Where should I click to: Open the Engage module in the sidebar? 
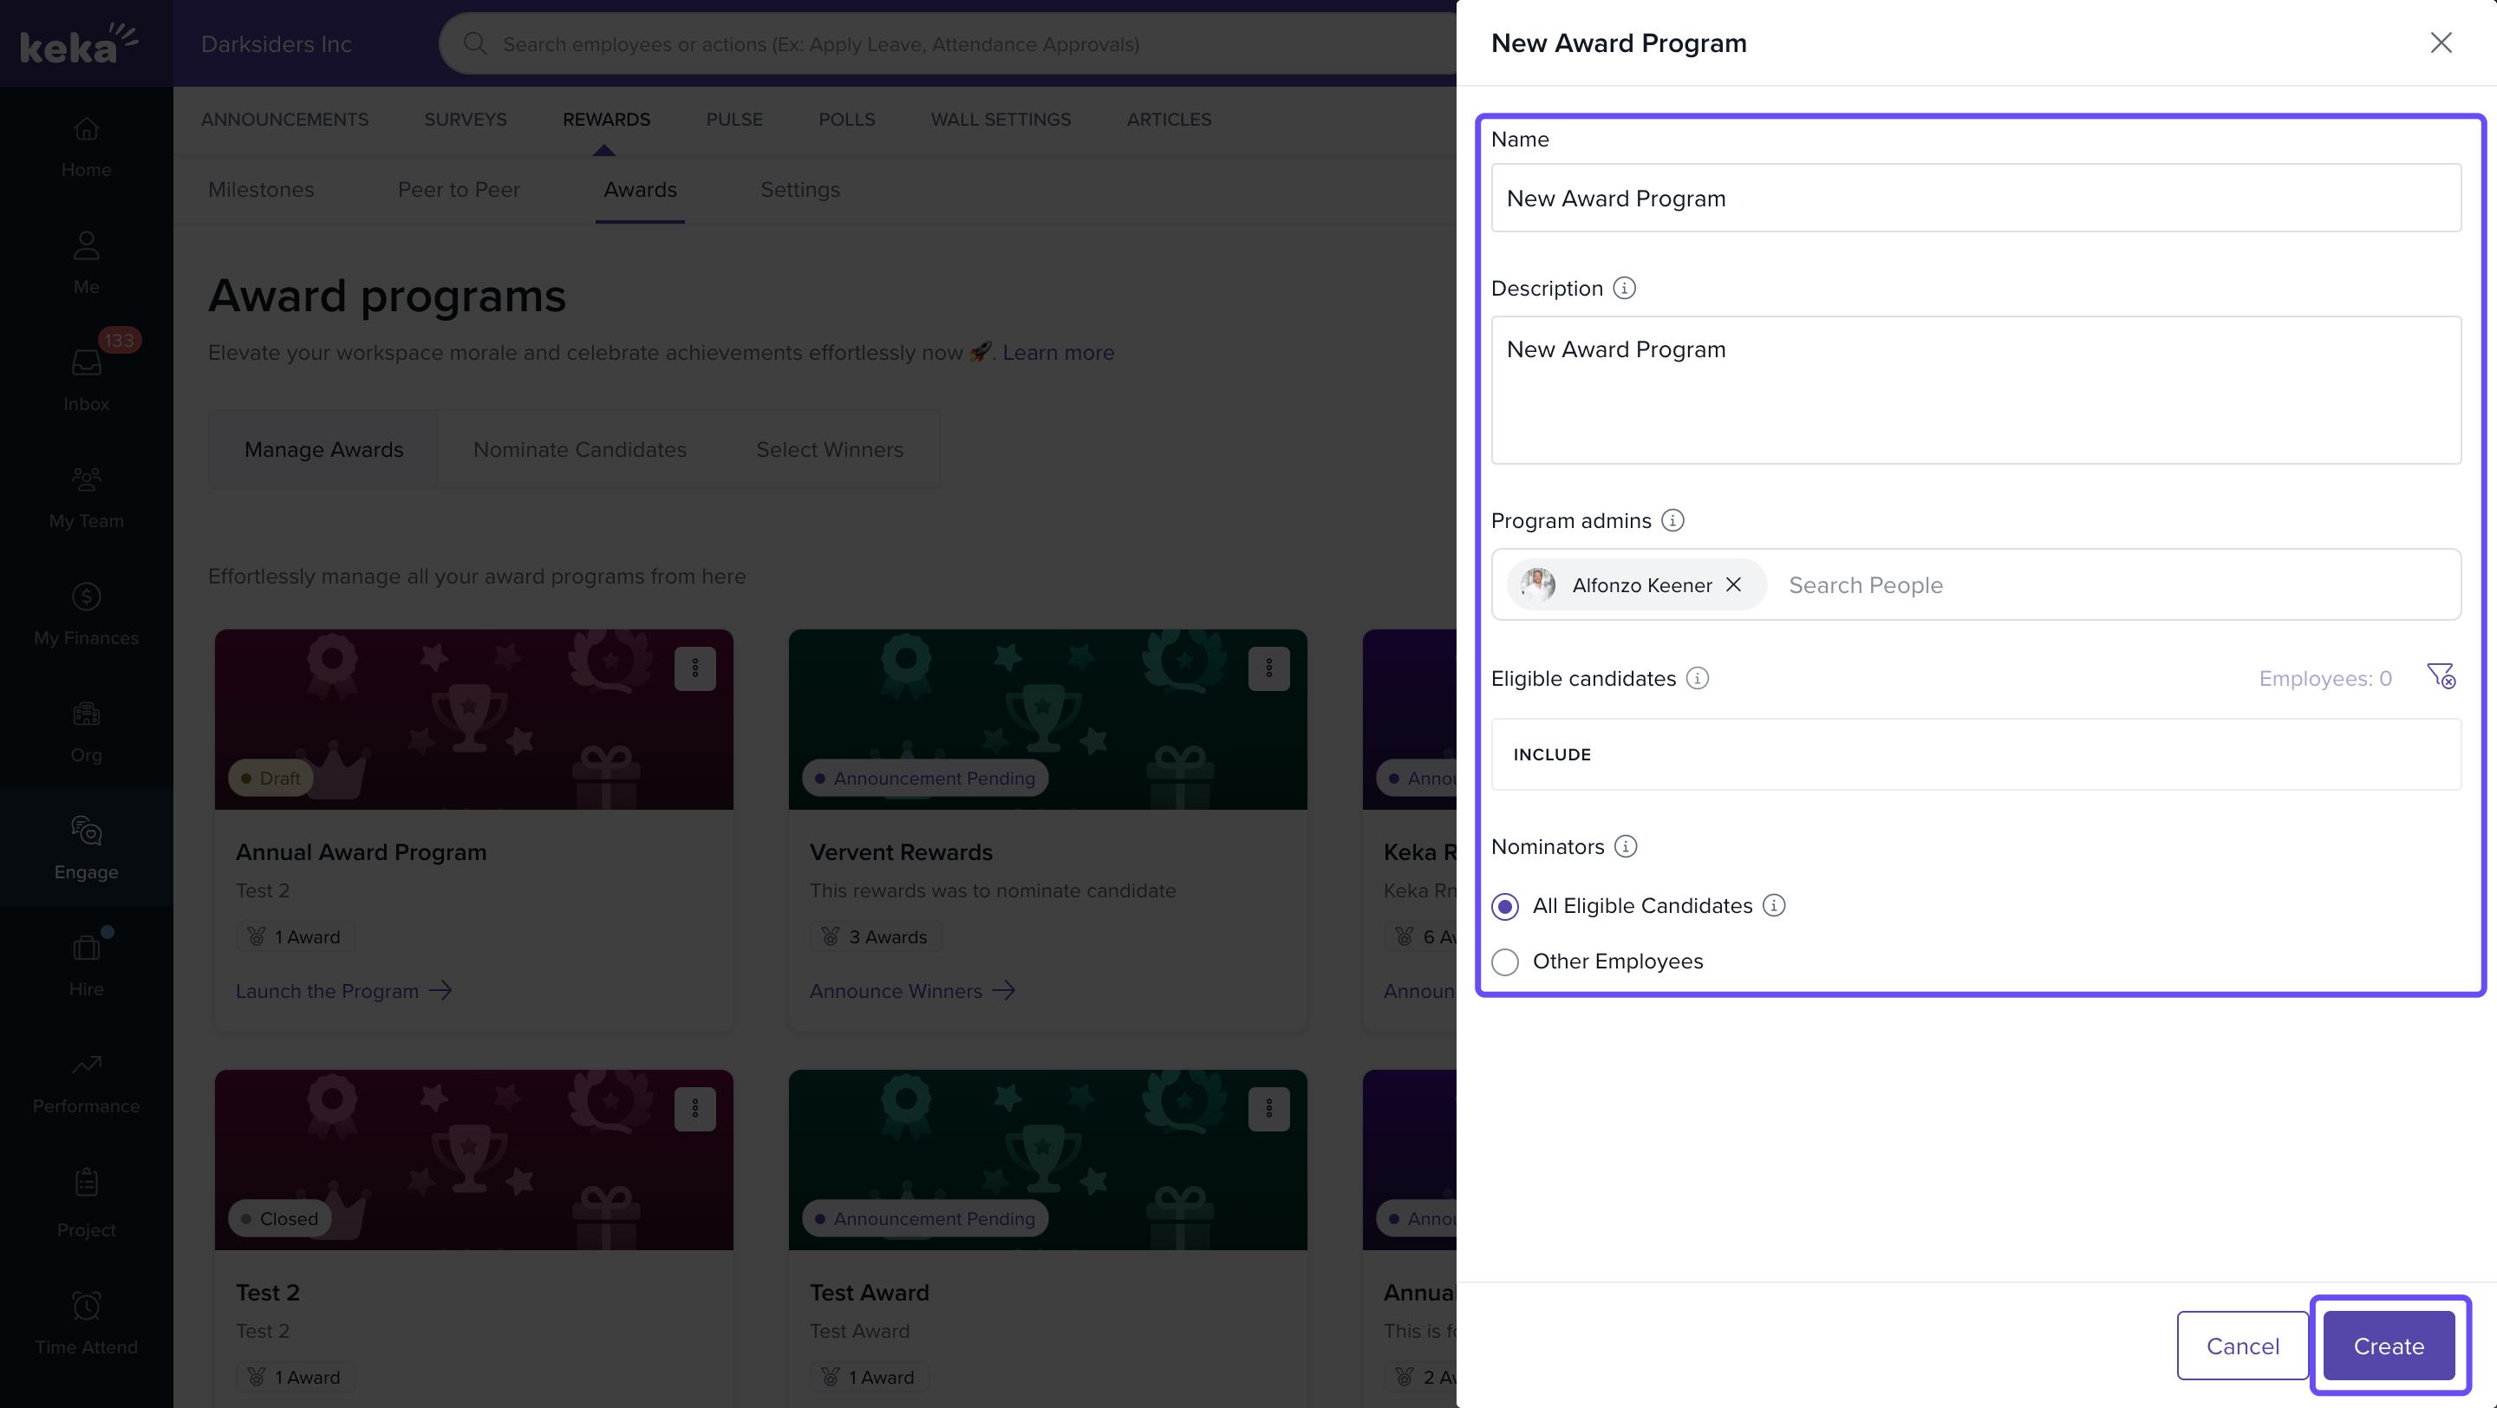[87, 846]
